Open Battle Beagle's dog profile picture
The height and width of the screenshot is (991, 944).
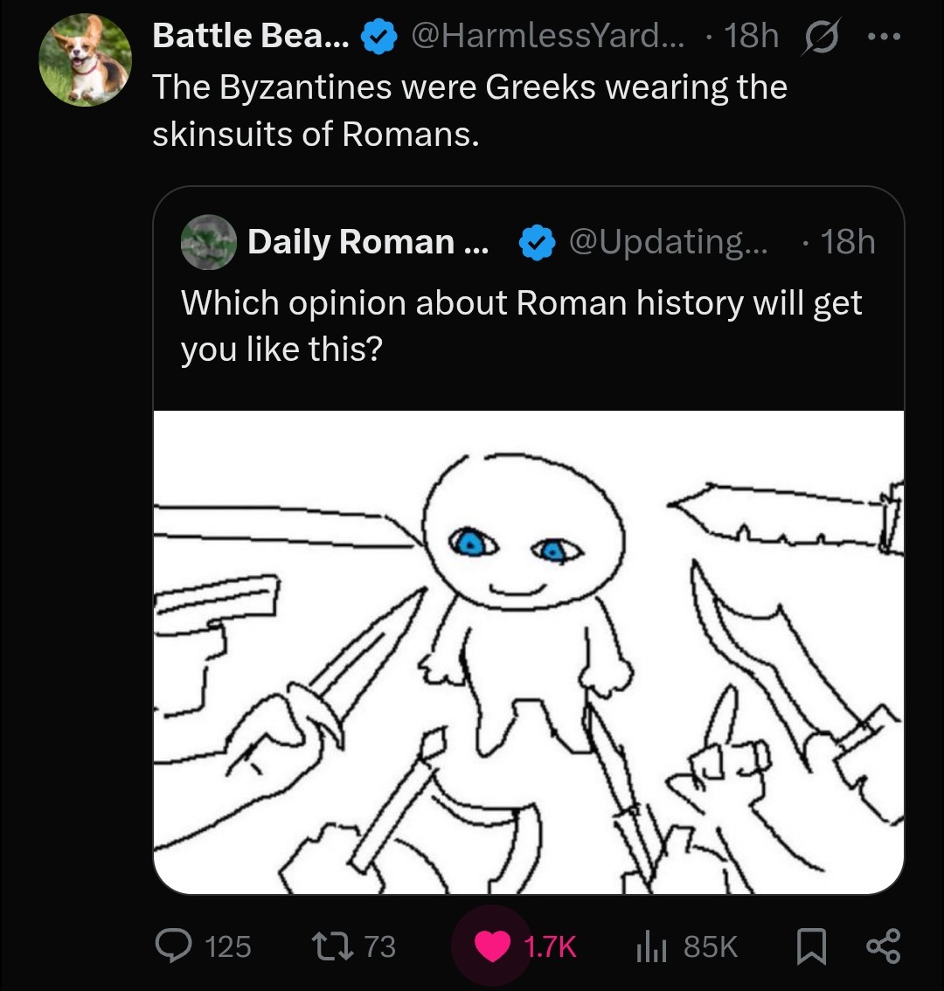(86, 60)
